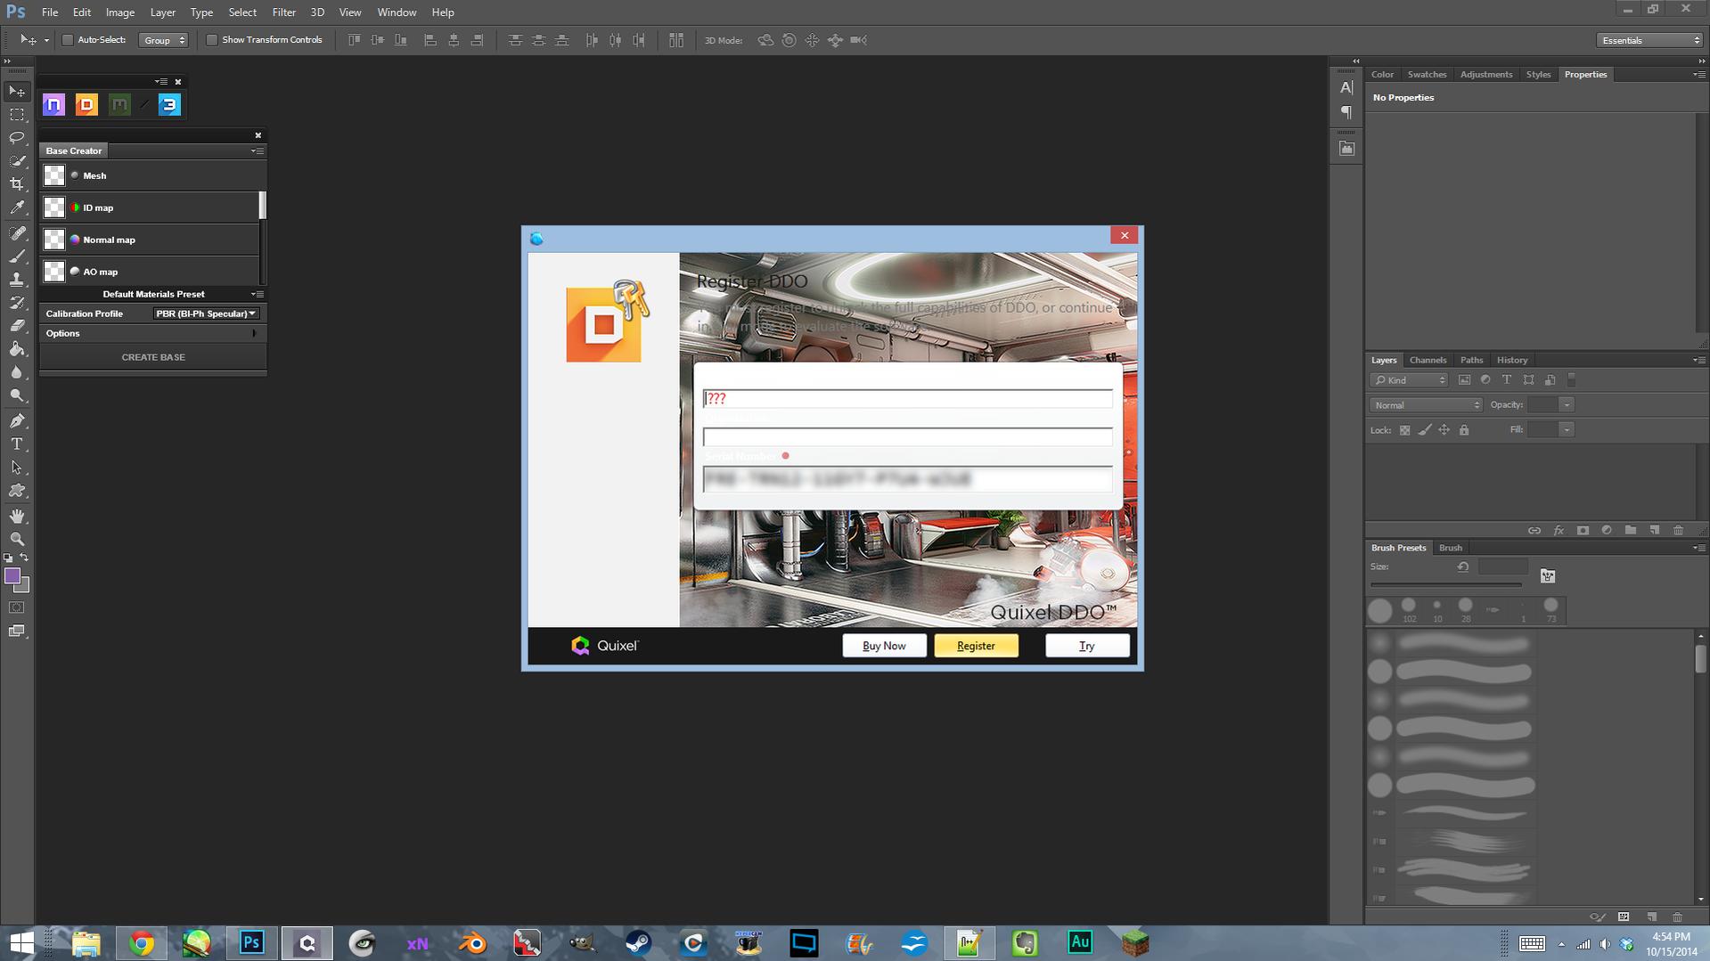
Task: Open the Character panel icon
Action: pos(1346,88)
